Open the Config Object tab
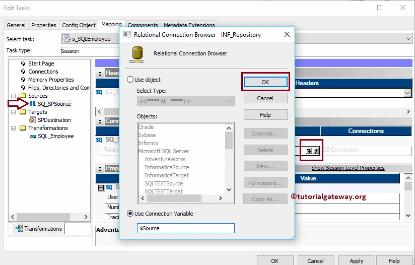 pos(79,25)
